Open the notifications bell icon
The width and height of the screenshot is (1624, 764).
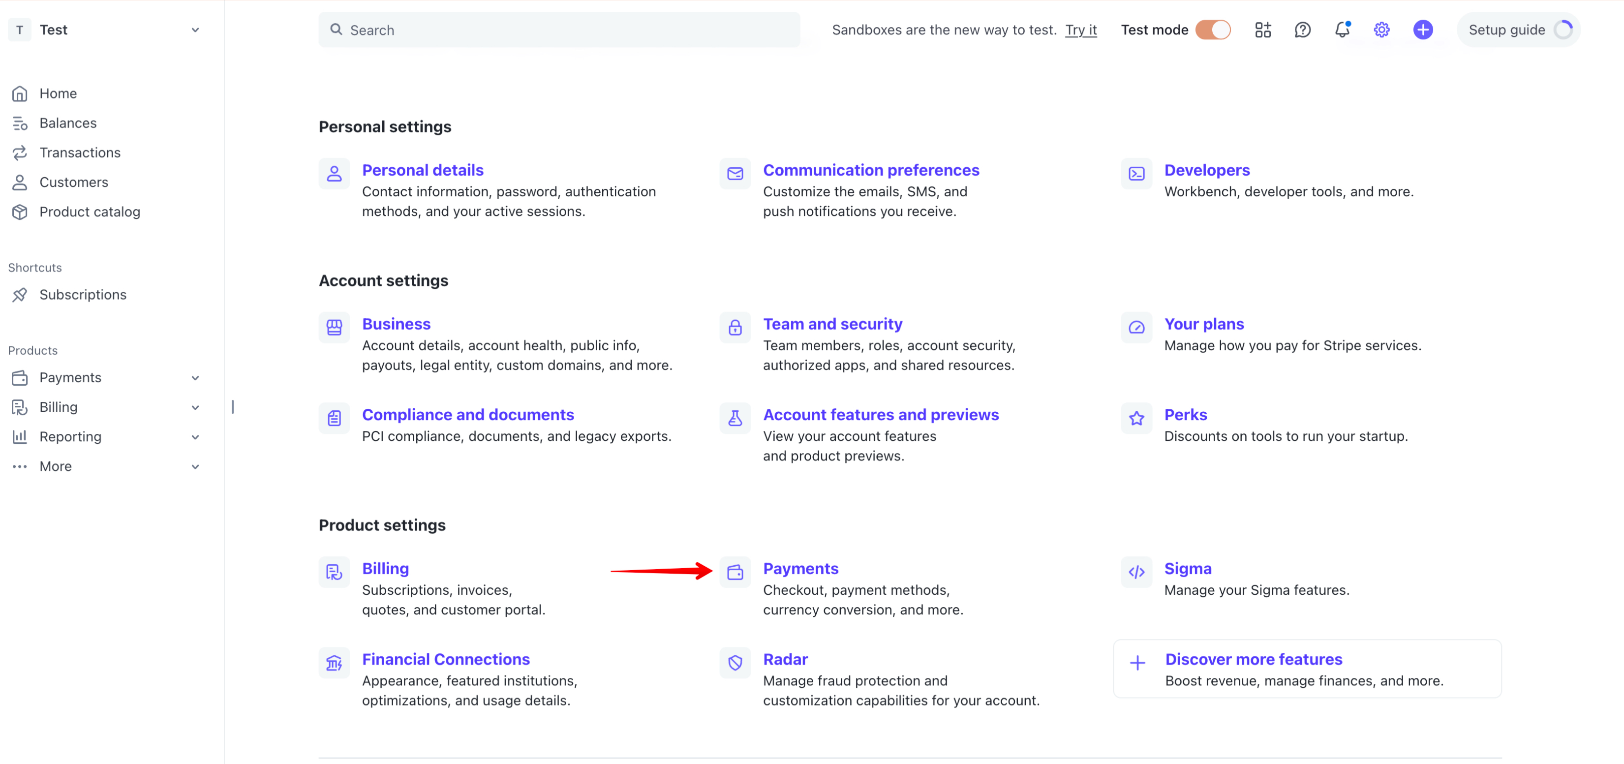click(1342, 30)
